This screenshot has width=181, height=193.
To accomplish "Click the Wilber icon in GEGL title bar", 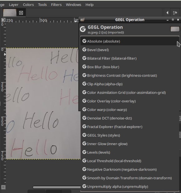I will (x=82, y=20).
